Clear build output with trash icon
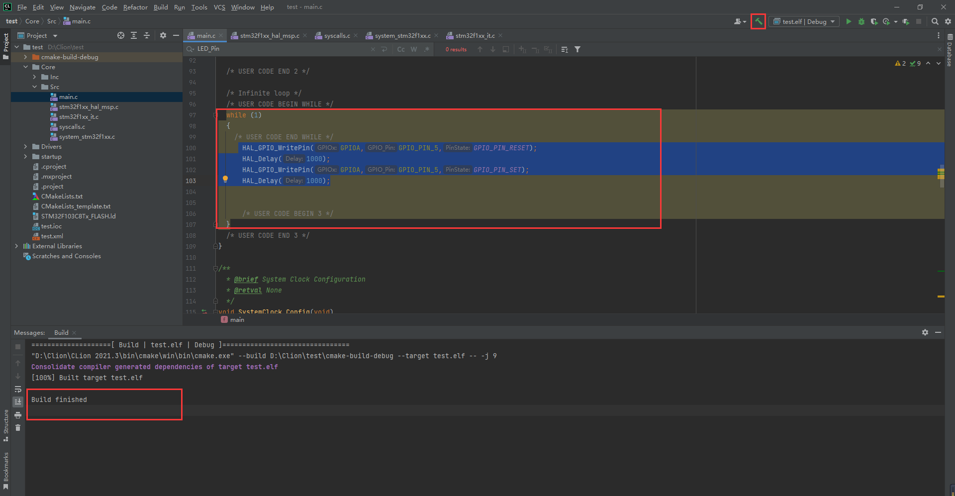 coord(18,428)
